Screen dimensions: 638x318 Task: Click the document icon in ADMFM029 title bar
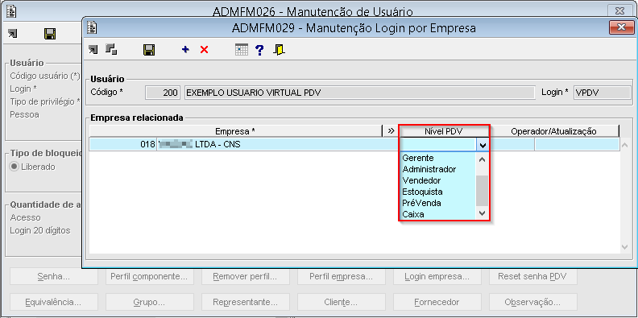(93, 27)
